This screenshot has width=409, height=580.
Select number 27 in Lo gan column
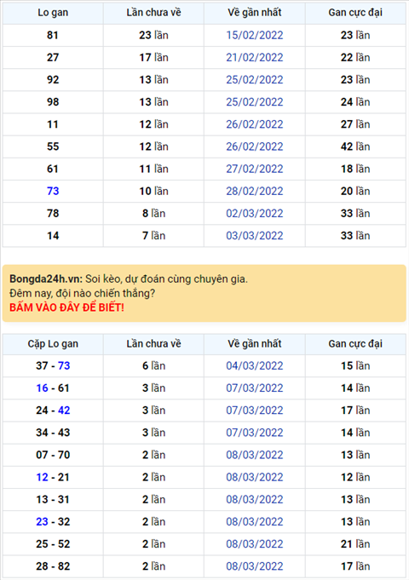[53, 57]
